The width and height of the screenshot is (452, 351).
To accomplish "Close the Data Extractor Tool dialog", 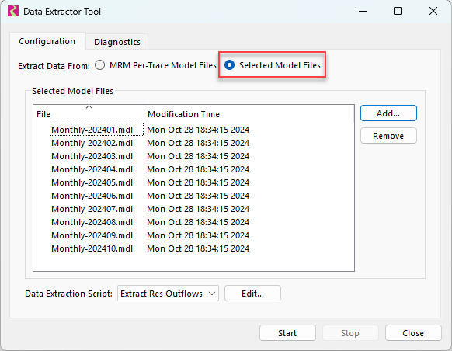I will click(413, 333).
